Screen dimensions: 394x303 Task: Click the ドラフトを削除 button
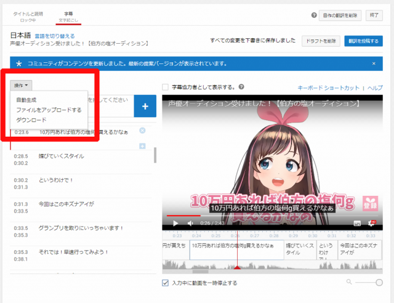click(321, 41)
